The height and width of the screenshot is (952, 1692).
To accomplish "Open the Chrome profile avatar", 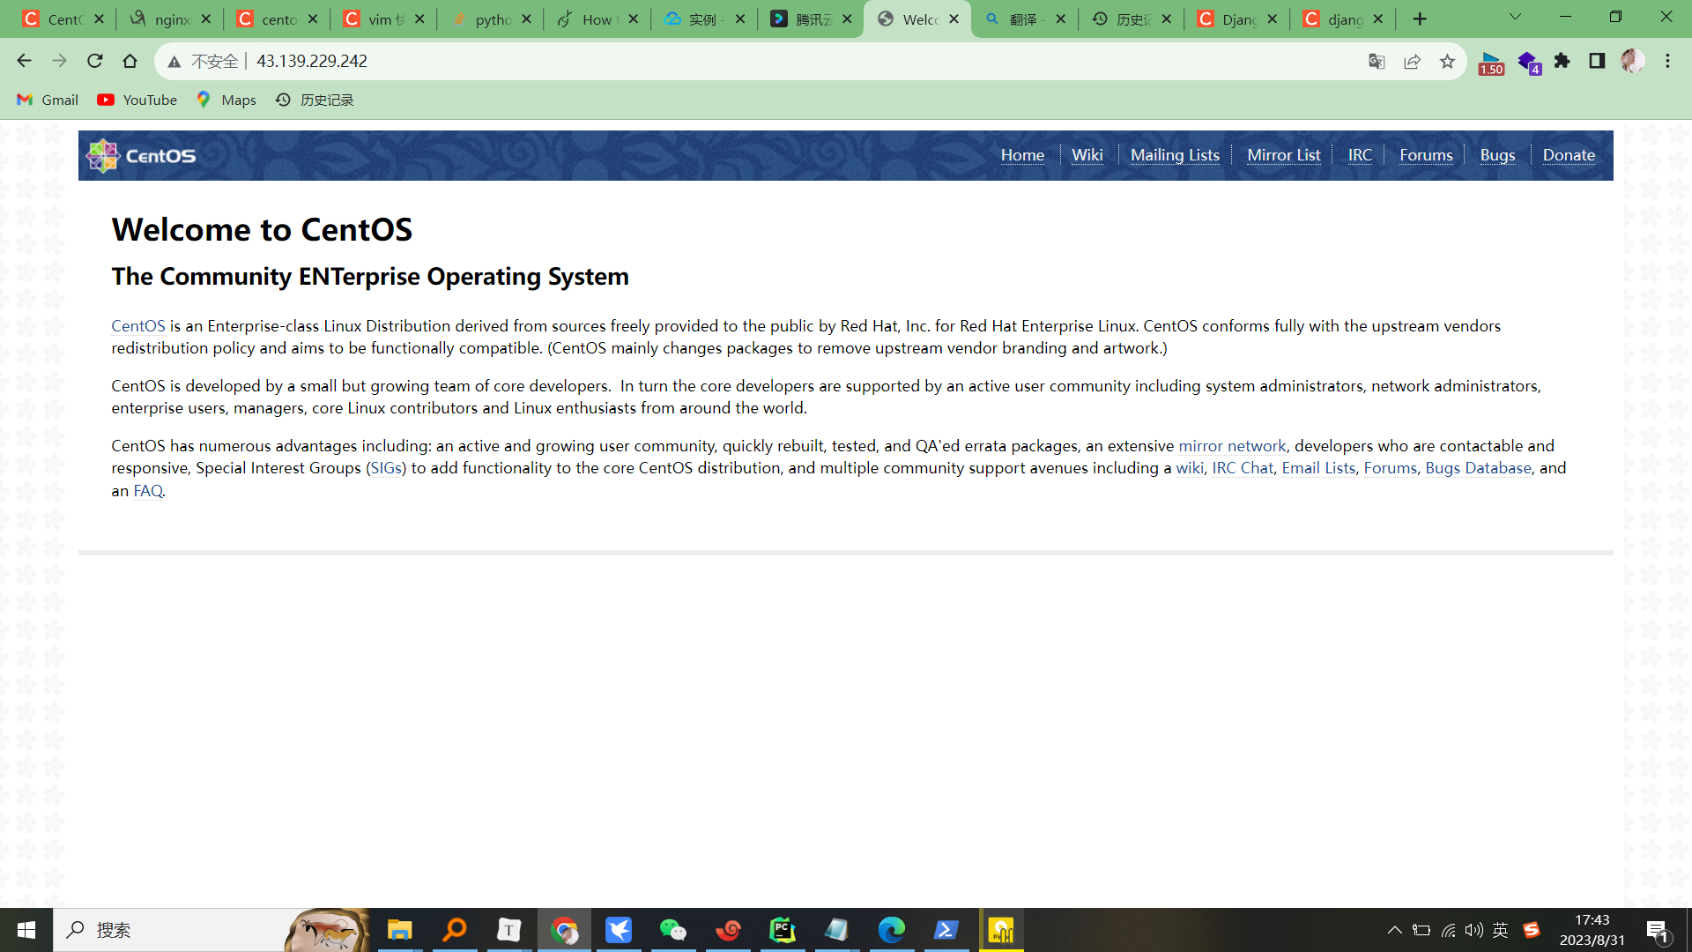I will click(1632, 61).
